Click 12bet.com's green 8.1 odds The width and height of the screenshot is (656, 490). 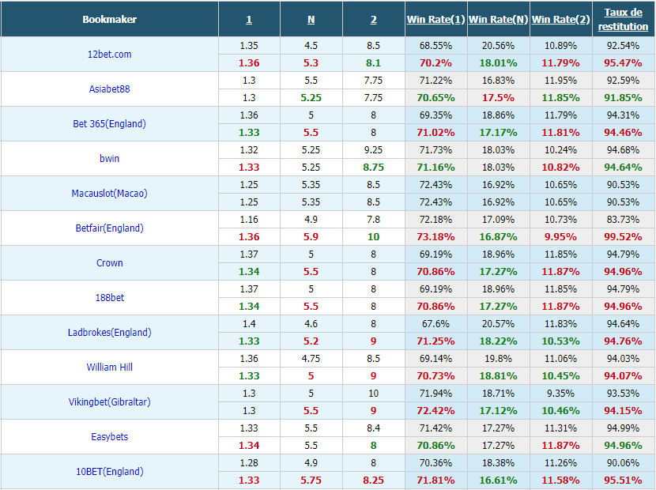373,63
